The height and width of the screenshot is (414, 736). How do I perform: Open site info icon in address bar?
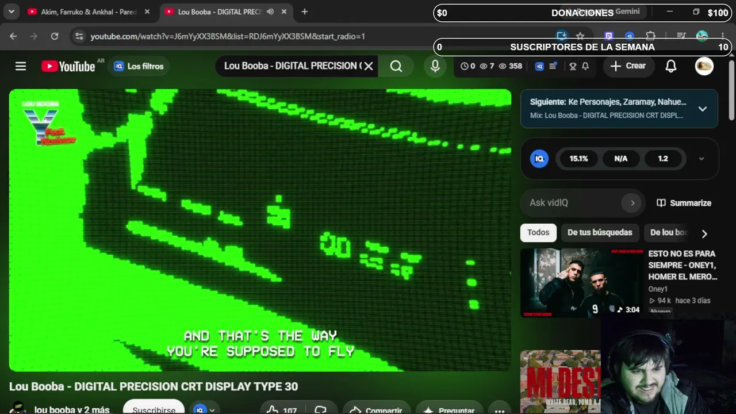pyautogui.click(x=79, y=36)
